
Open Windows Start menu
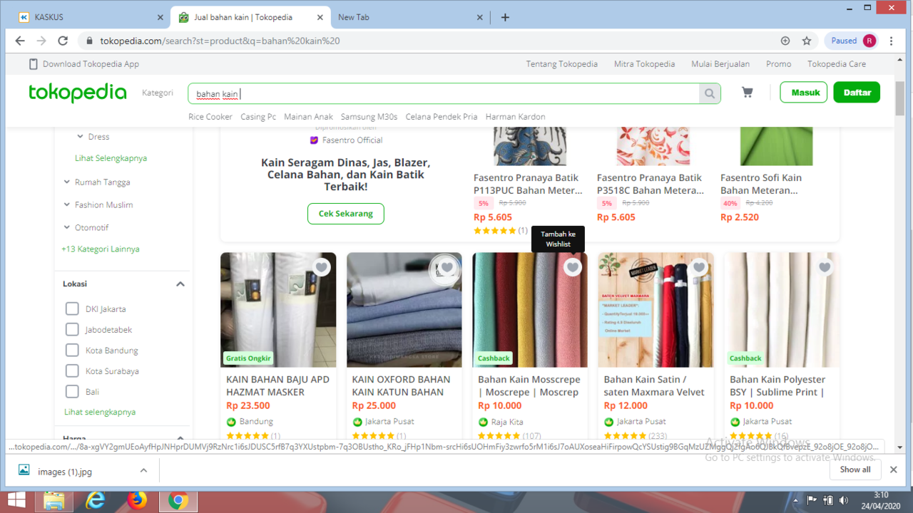tap(16, 500)
